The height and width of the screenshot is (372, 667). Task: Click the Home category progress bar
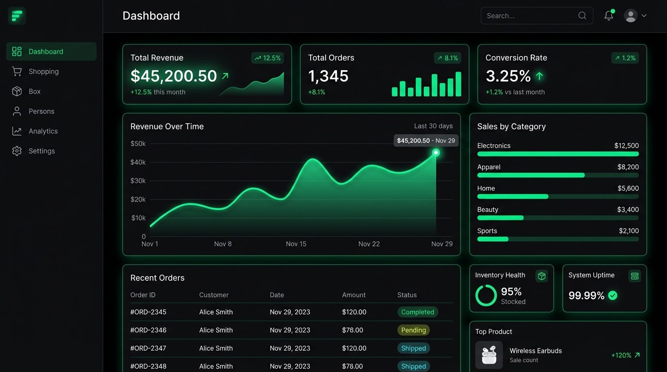click(558, 197)
